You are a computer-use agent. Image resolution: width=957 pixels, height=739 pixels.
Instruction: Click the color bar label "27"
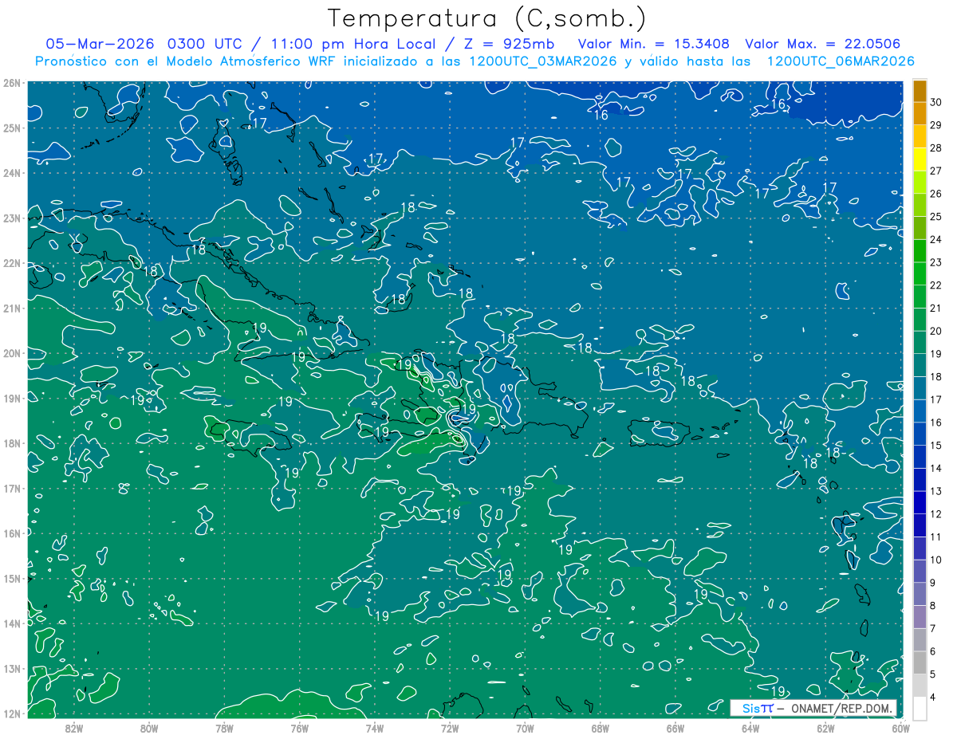point(936,171)
